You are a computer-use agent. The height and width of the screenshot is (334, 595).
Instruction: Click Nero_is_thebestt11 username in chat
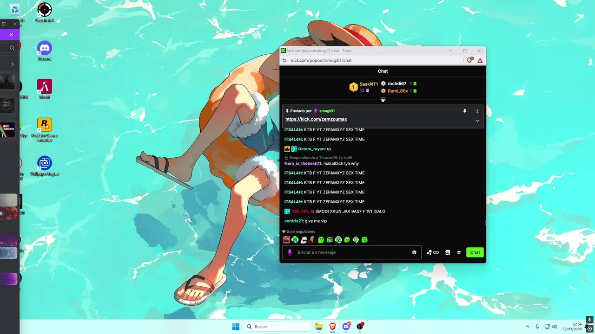click(x=303, y=163)
